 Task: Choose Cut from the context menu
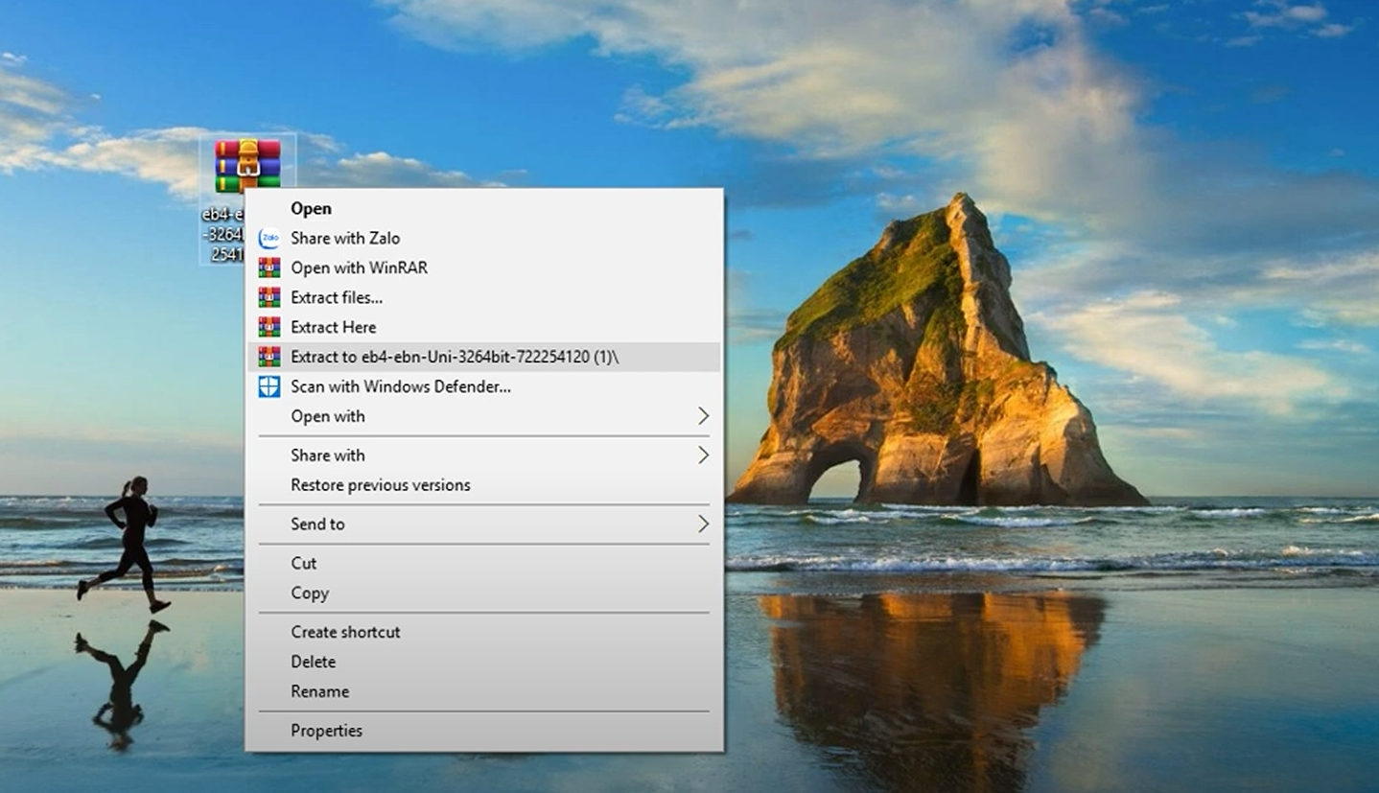(x=303, y=563)
